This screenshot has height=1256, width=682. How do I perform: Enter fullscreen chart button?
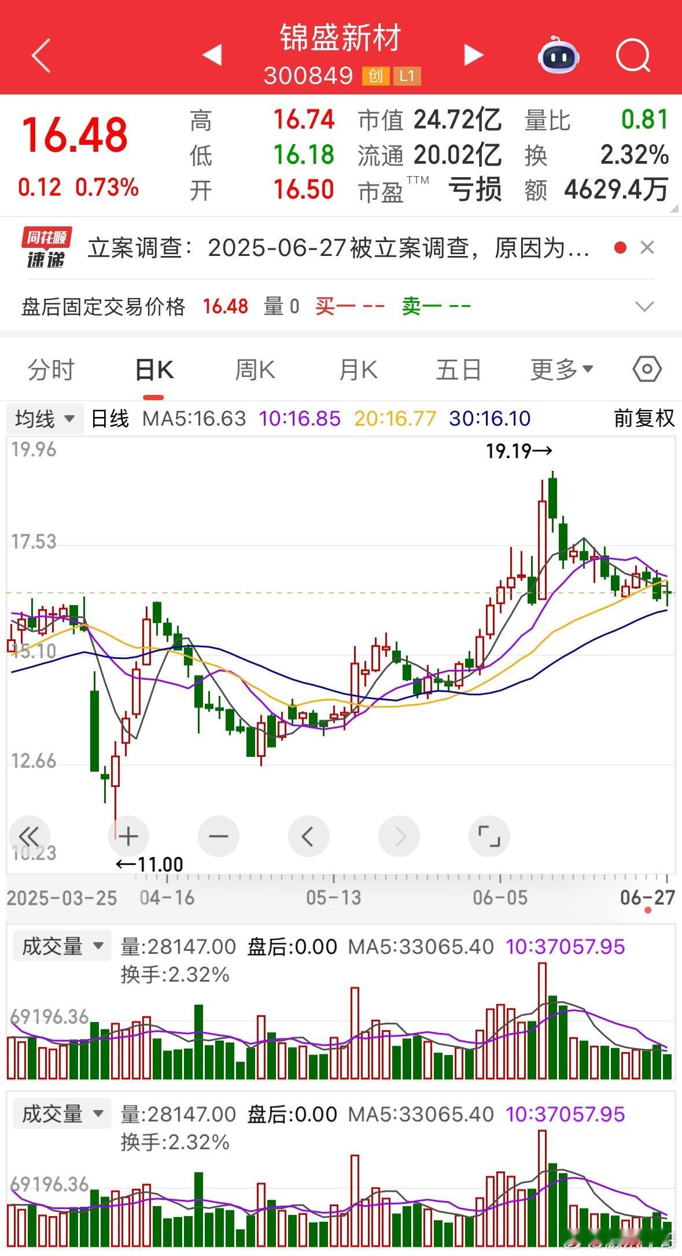(x=489, y=836)
